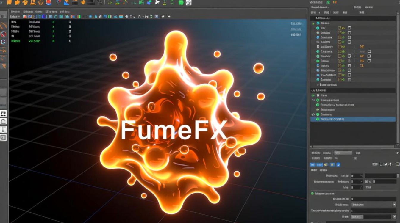Click the blue '01' button in attribute panel
Viewport: 400px width, 223px height.
tap(313, 164)
